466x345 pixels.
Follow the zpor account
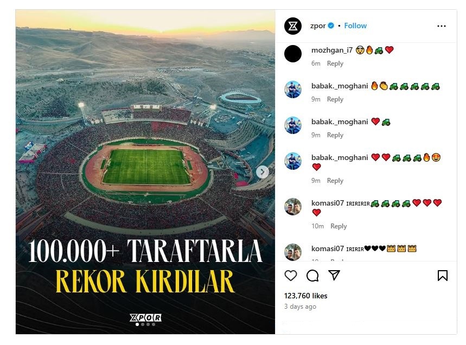355,26
